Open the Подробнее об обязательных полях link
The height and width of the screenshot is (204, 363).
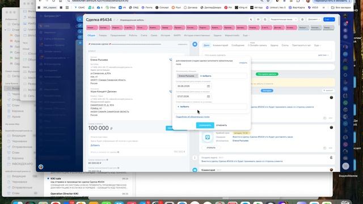[x=193, y=117]
